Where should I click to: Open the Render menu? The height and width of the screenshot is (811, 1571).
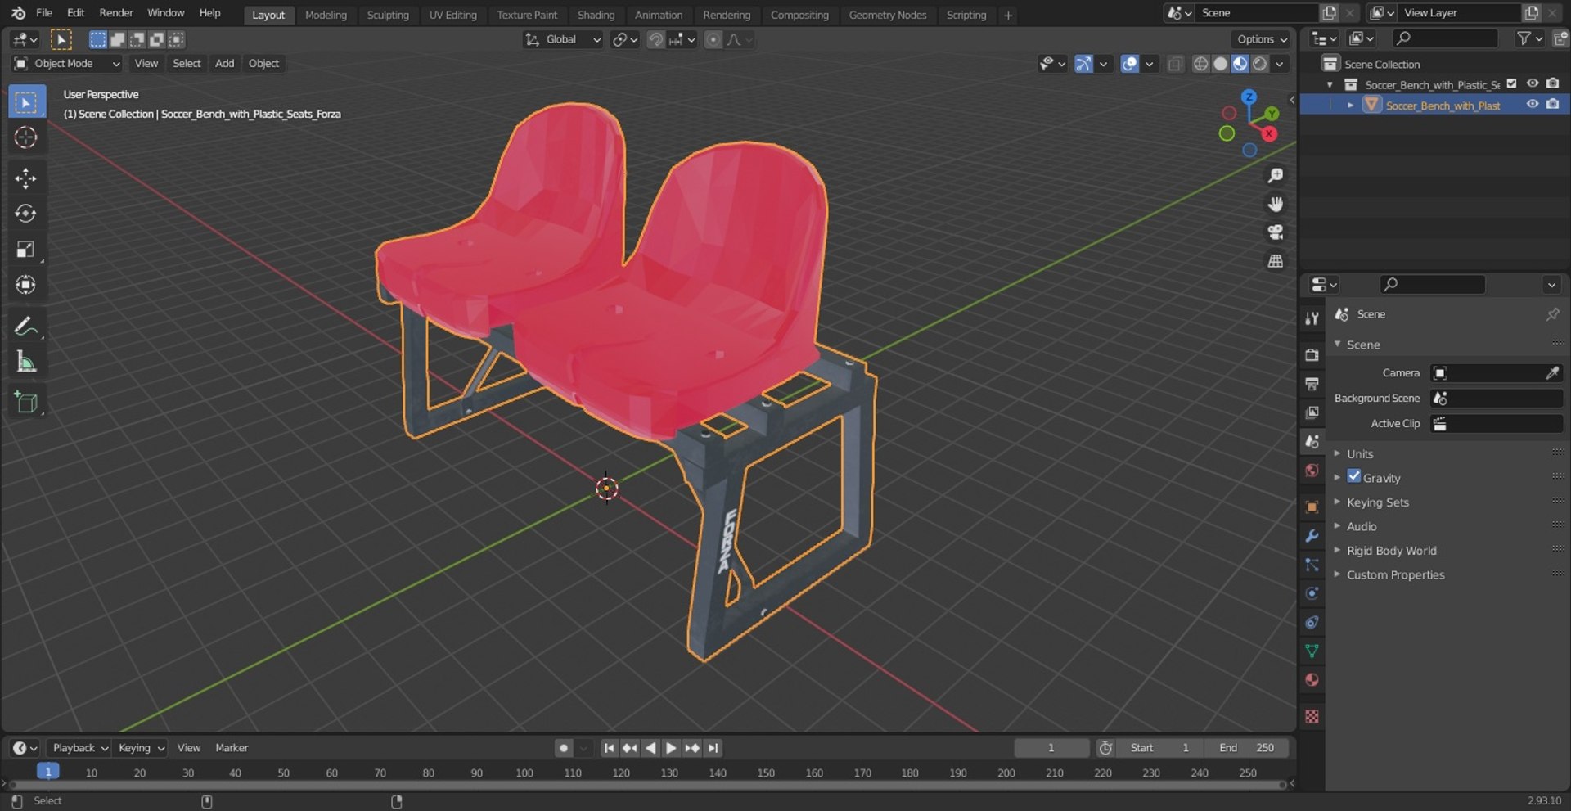coord(116,13)
